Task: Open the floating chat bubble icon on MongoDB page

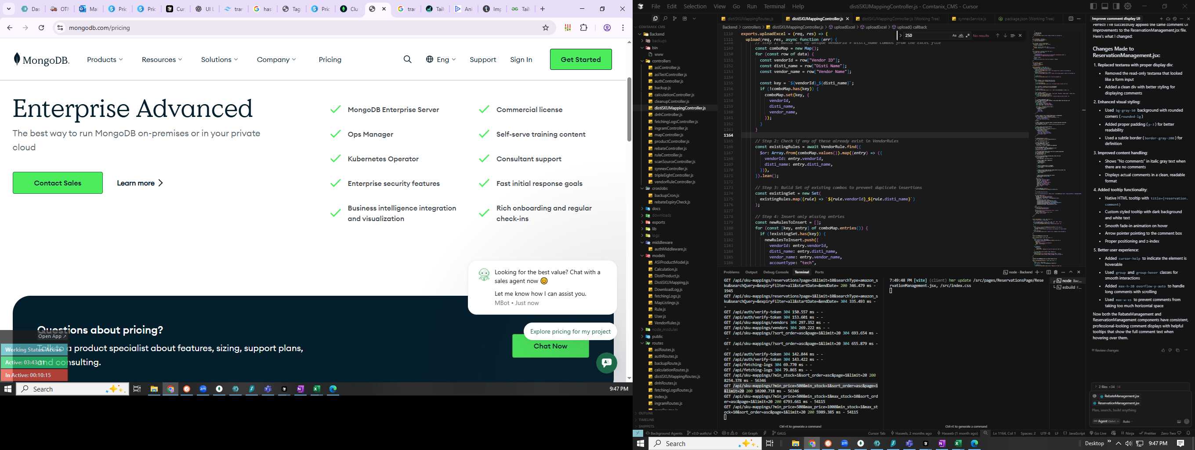Action: 606,363
